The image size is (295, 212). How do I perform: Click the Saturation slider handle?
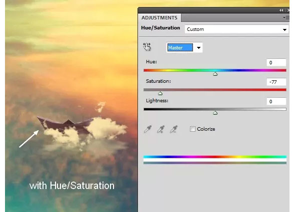pyautogui.click(x=160, y=93)
